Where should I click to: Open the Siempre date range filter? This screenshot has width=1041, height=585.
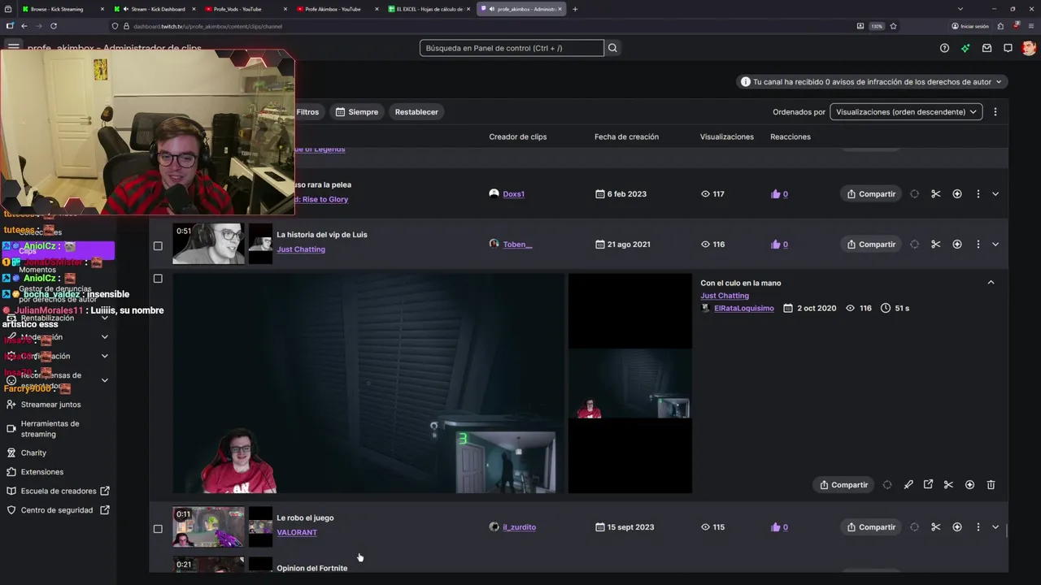click(x=357, y=112)
